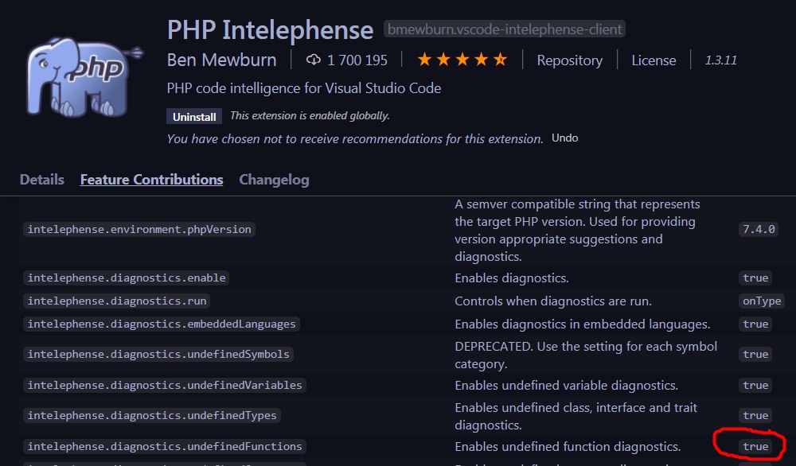Open the Repository link
796x466 pixels.
coord(570,60)
